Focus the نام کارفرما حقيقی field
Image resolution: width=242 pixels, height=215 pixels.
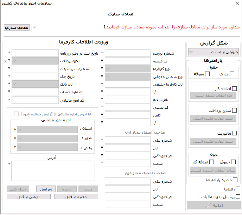coord(128,84)
